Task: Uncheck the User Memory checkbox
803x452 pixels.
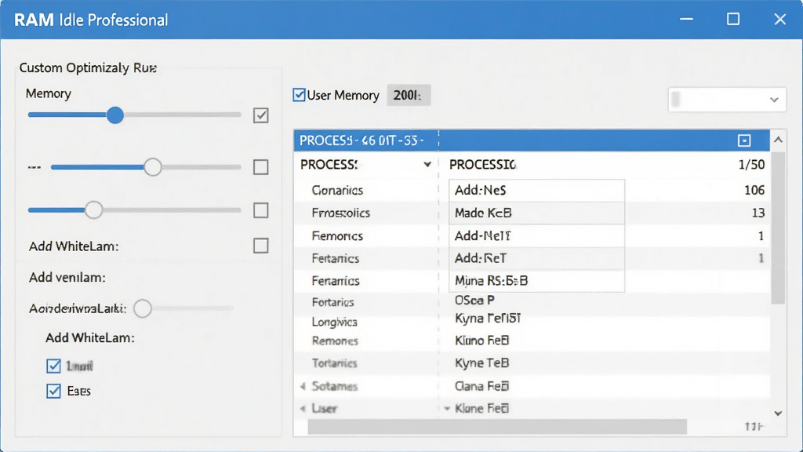Action: tap(299, 95)
